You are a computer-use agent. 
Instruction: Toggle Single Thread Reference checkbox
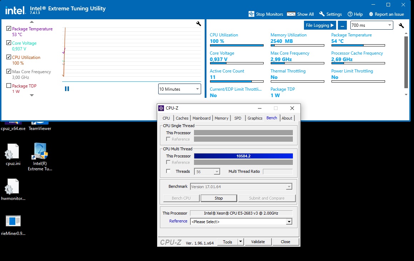168,139
